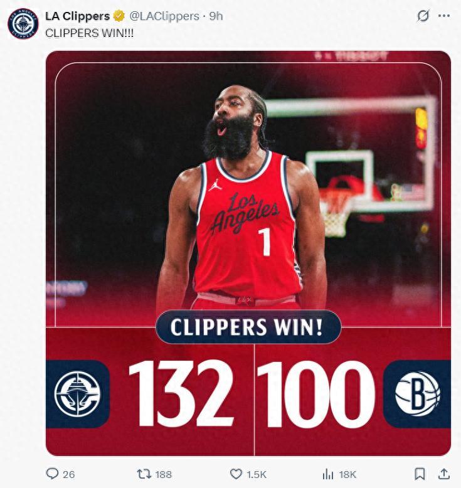Click the Brooklyn Nets logo in graphic

(x=418, y=394)
